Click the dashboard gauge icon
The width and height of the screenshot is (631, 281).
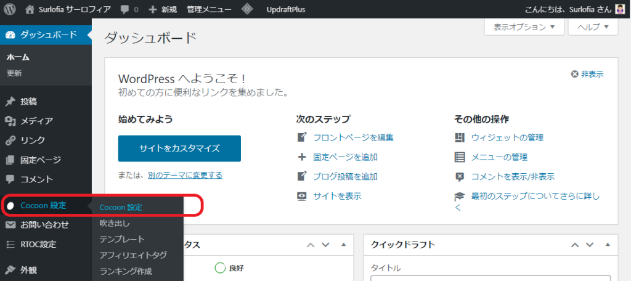[10, 35]
